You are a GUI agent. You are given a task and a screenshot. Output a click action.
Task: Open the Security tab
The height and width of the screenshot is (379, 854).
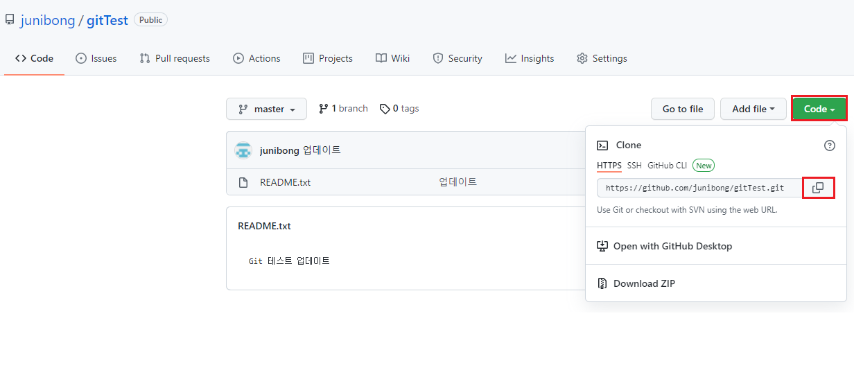click(x=458, y=58)
